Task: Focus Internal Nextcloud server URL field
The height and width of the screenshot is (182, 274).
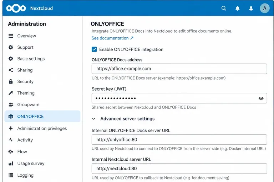Action: coord(179,168)
